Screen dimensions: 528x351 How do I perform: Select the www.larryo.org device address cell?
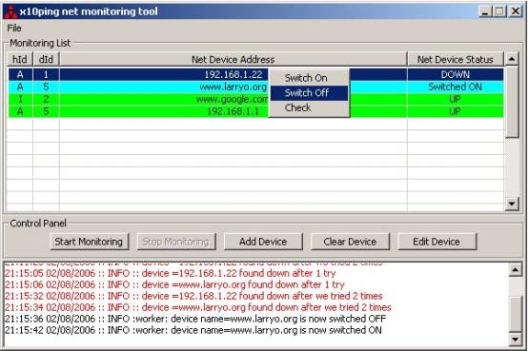point(233,87)
